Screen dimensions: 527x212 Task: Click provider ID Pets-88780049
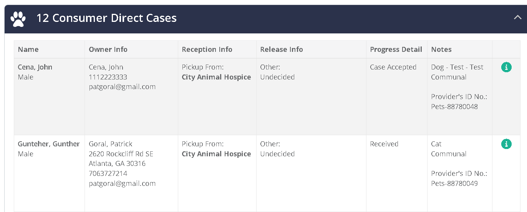[454, 184]
